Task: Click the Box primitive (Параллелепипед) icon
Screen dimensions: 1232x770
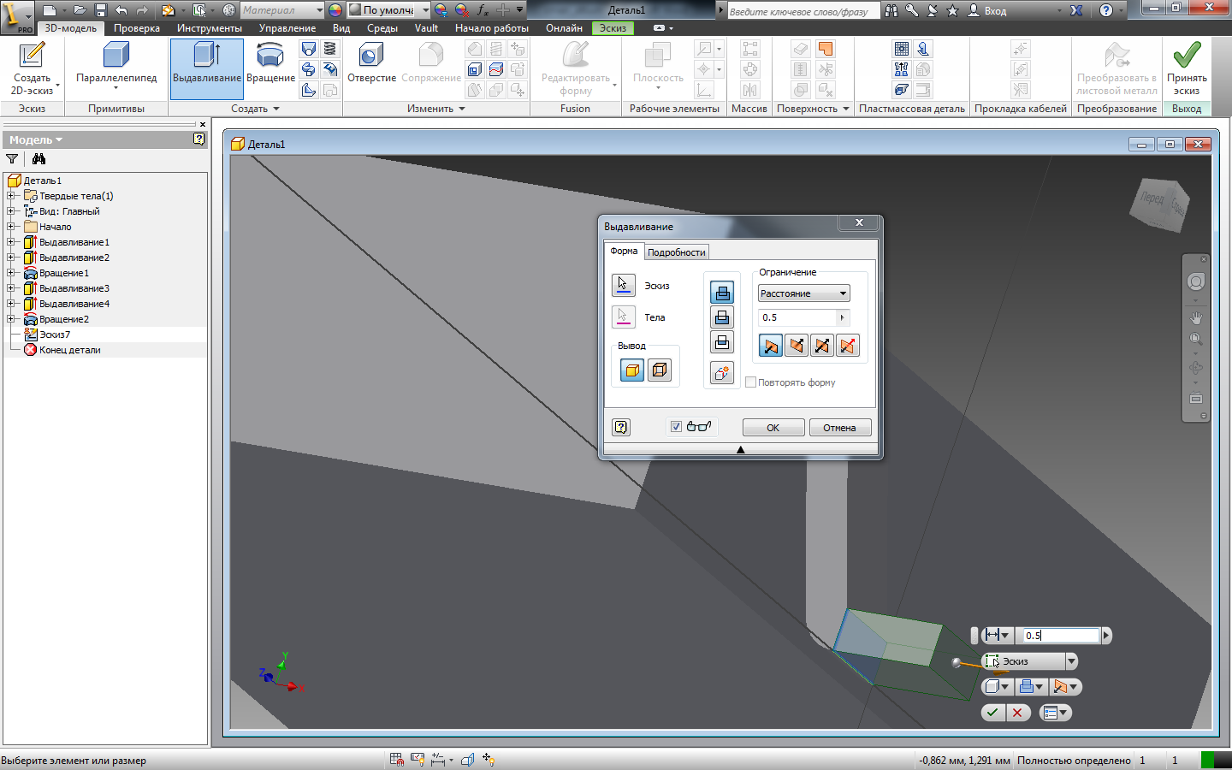Action: pyautogui.click(x=115, y=55)
